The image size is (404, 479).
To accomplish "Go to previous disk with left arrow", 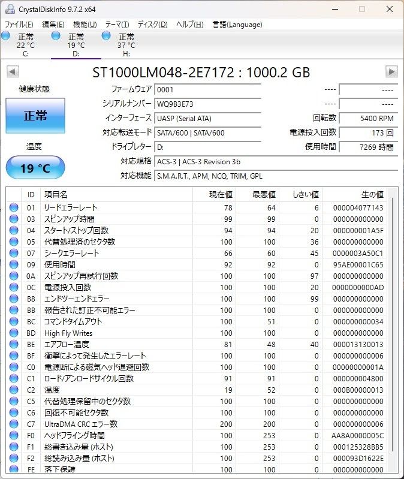I will tap(13, 72).
